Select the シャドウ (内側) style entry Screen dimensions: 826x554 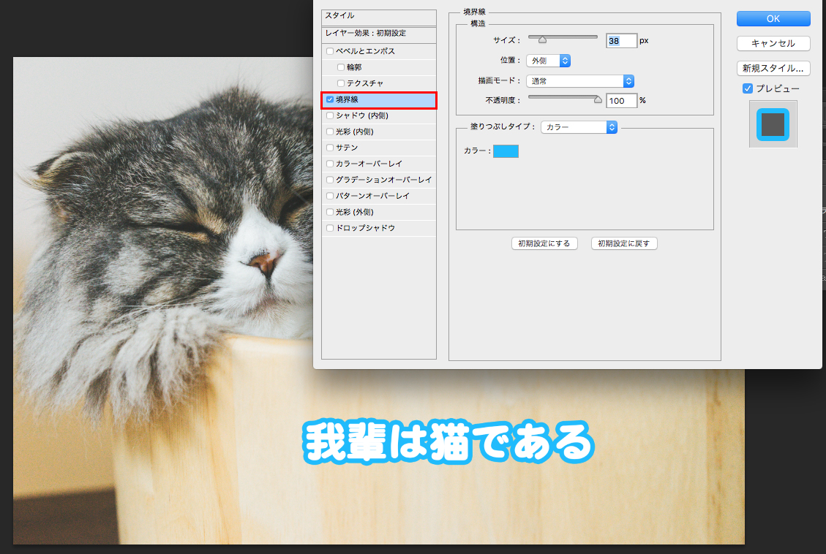[x=361, y=115]
